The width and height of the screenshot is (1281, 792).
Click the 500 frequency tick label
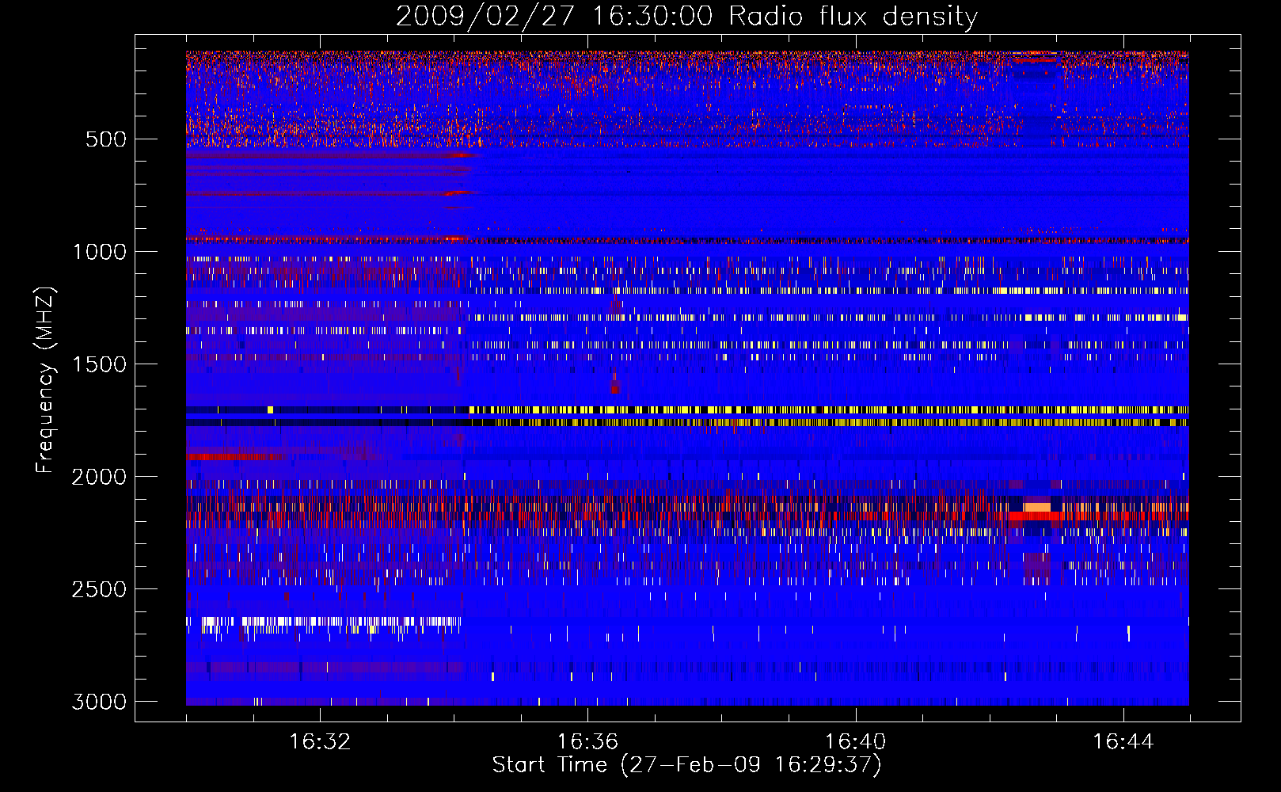click(105, 139)
